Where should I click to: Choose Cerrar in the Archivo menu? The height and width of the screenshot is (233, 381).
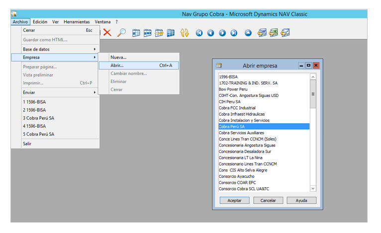click(55, 30)
